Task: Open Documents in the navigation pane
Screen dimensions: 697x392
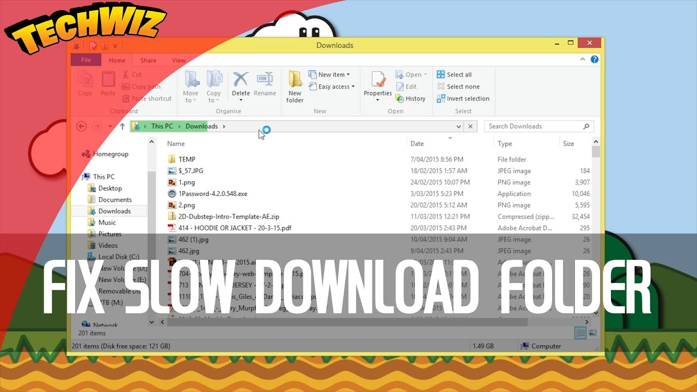Action: click(x=109, y=199)
